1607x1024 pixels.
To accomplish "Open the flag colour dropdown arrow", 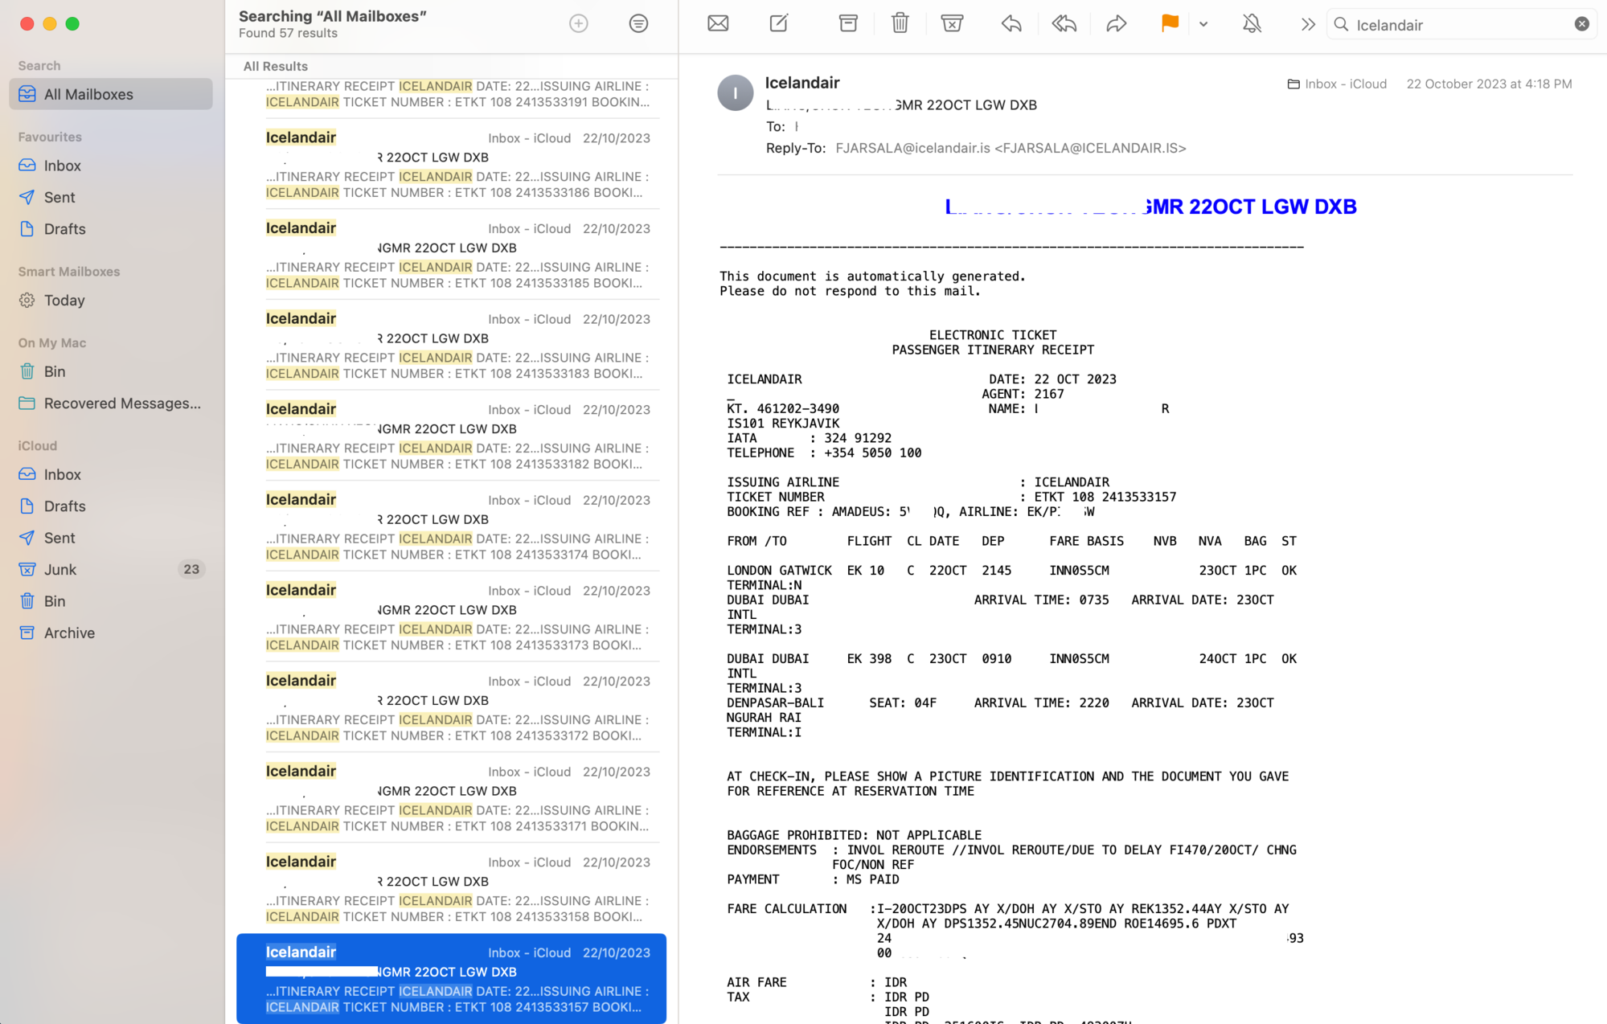I will pos(1203,24).
